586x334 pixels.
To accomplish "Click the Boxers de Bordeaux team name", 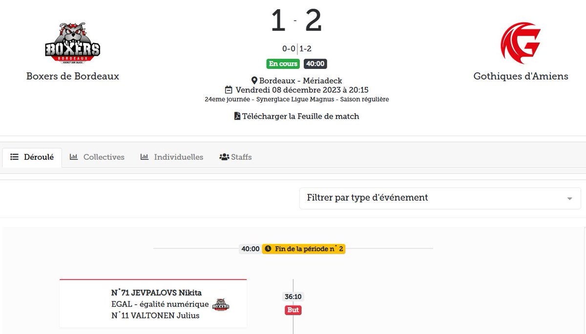I will (x=73, y=76).
